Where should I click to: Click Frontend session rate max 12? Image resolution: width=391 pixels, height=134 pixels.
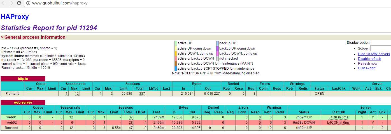point(76,94)
